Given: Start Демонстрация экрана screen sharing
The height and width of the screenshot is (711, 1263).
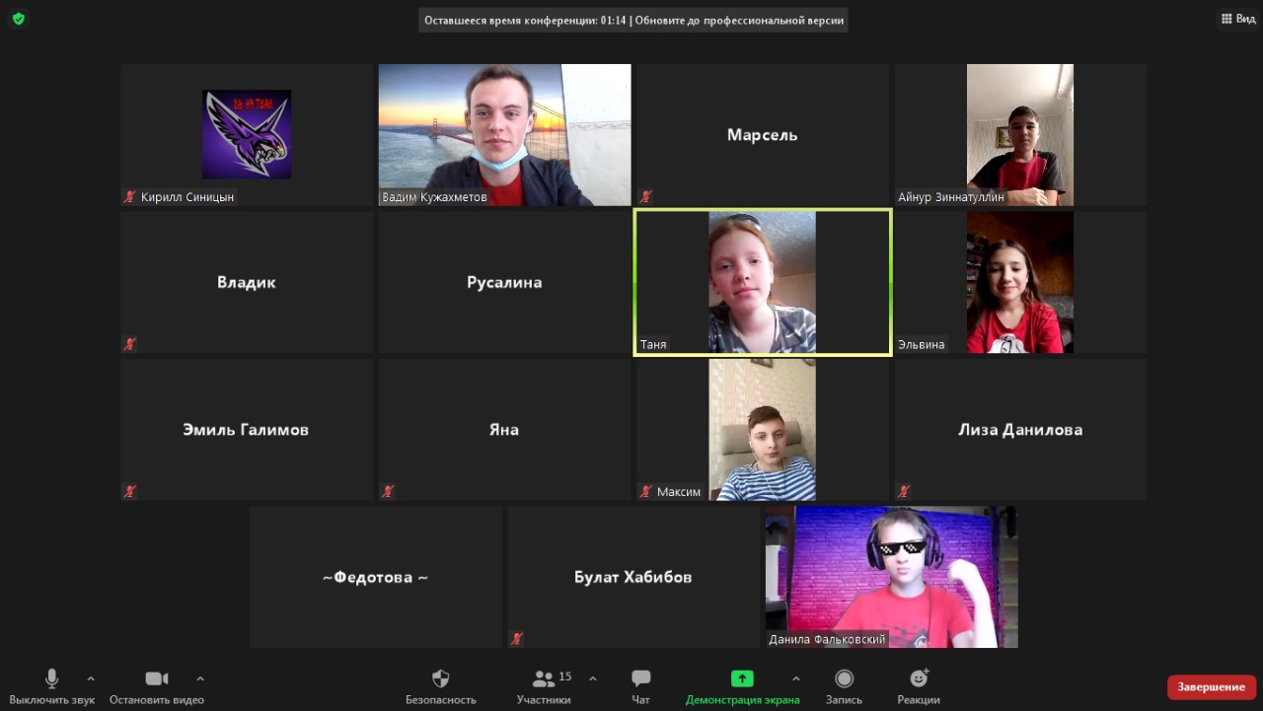Looking at the screenshot, I should point(742,679).
